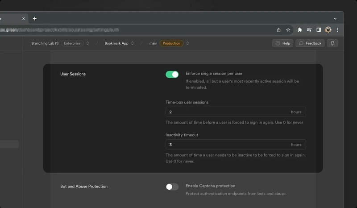Expand the branch switcher chevrons
Screen dimensions: 357x208
pyautogui.click(x=187, y=43)
